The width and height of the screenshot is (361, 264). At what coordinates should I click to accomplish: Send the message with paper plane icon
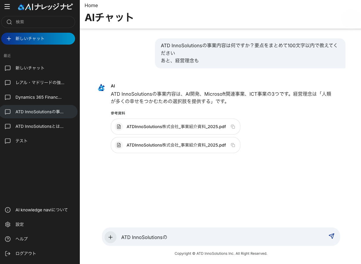332,236
